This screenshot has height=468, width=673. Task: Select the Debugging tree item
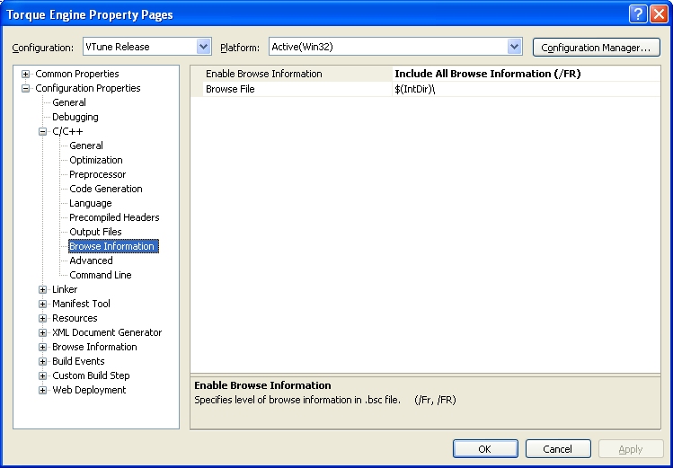click(75, 117)
